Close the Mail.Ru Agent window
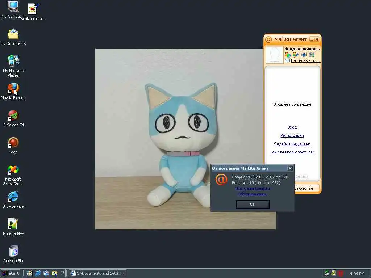 [317, 39]
